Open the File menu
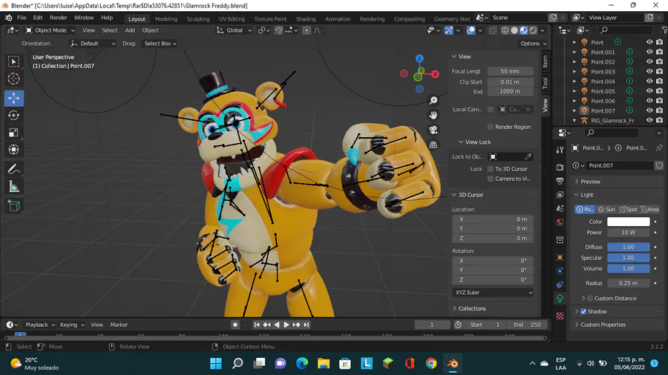668x375 pixels. point(22,18)
